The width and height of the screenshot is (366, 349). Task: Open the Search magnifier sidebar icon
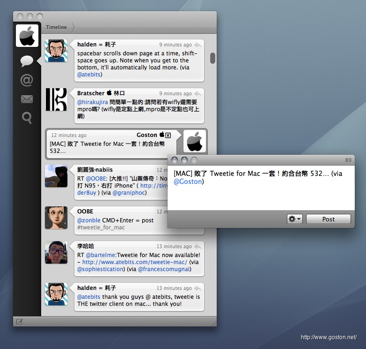pyautogui.click(x=27, y=118)
